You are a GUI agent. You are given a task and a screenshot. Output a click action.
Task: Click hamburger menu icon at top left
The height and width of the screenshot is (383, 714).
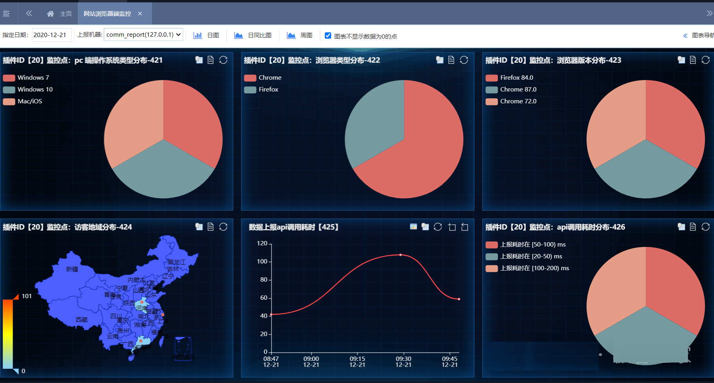6,14
